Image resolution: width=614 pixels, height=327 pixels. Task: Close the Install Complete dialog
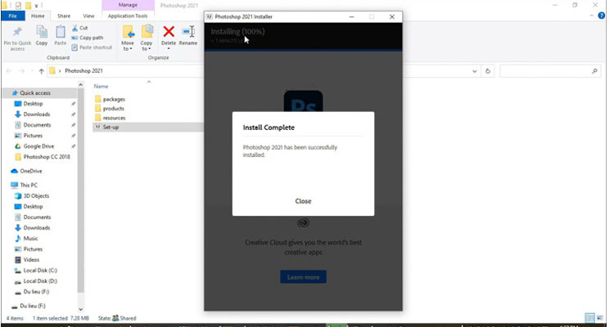pyautogui.click(x=303, y=201)
